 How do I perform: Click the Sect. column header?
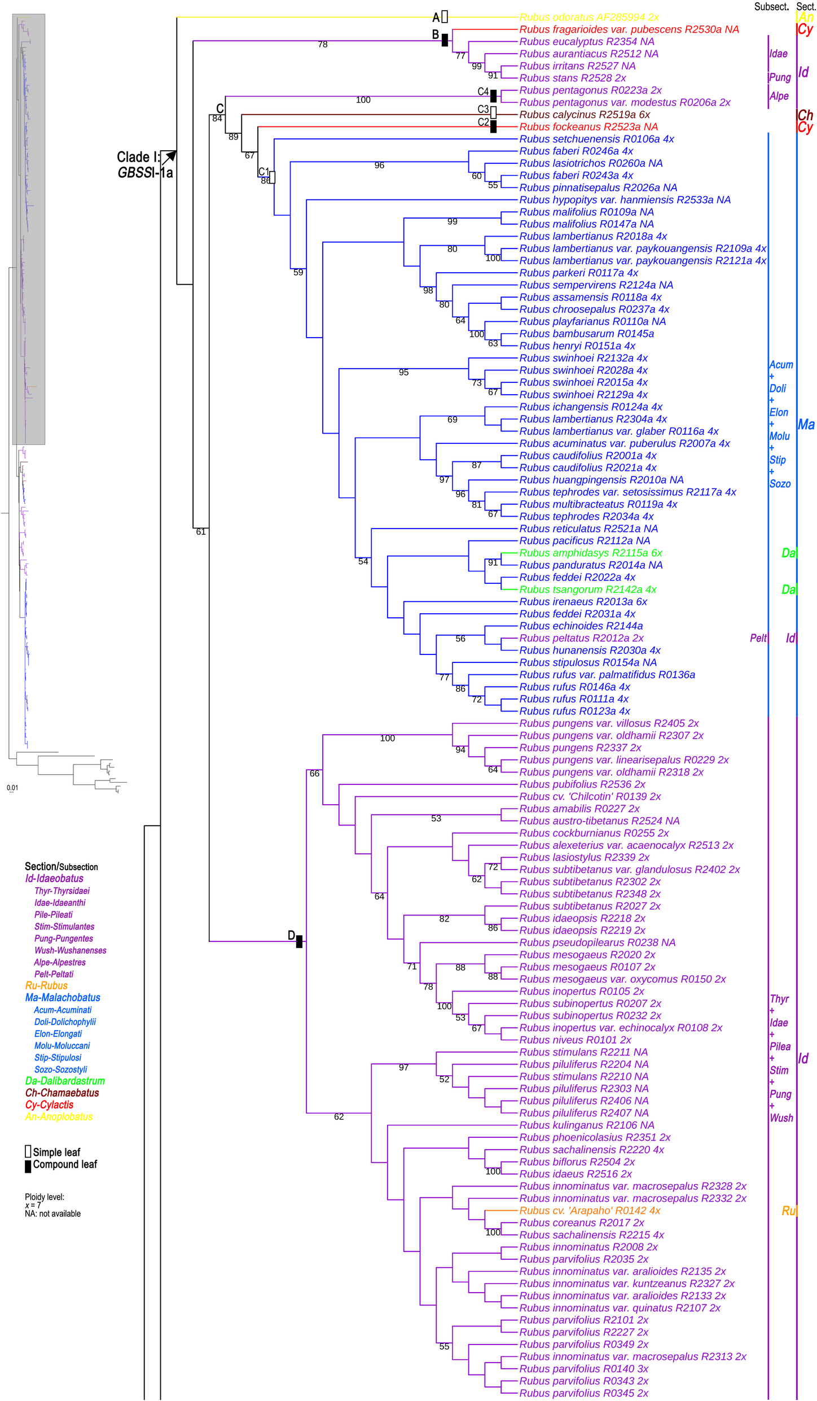click(x=806, y=7)
